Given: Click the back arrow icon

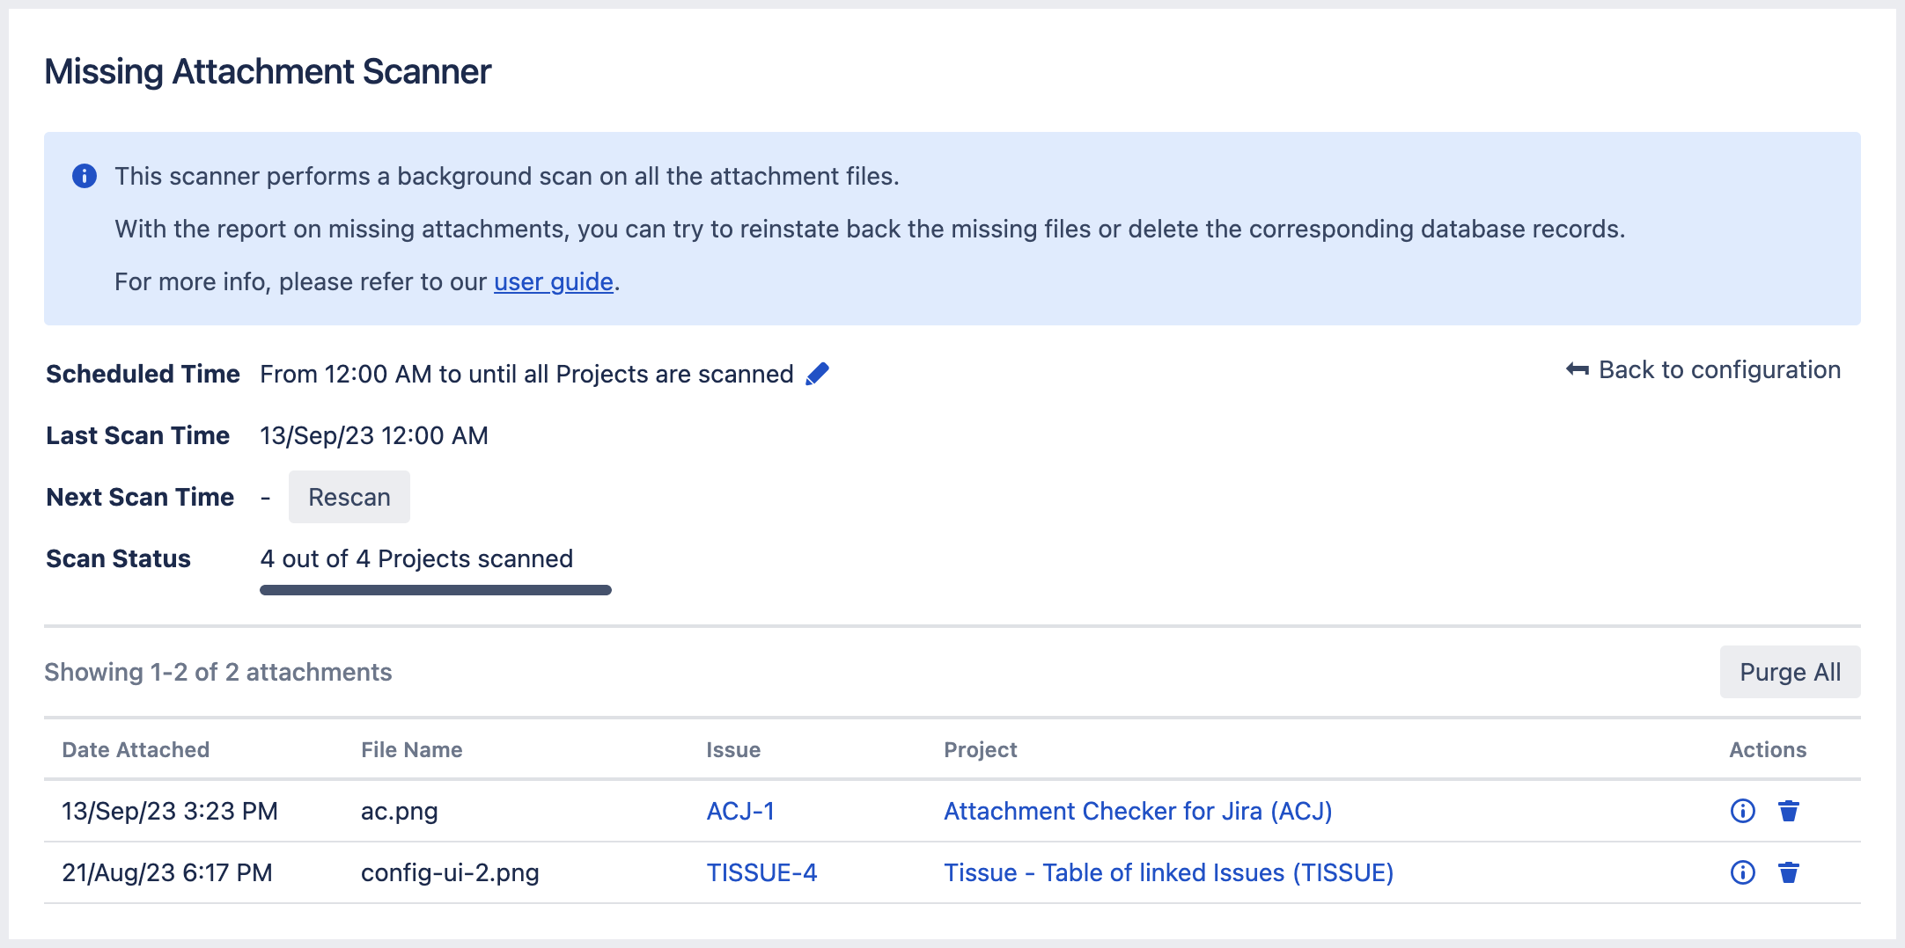Looking at the screenshot, I should [1577, 369].
